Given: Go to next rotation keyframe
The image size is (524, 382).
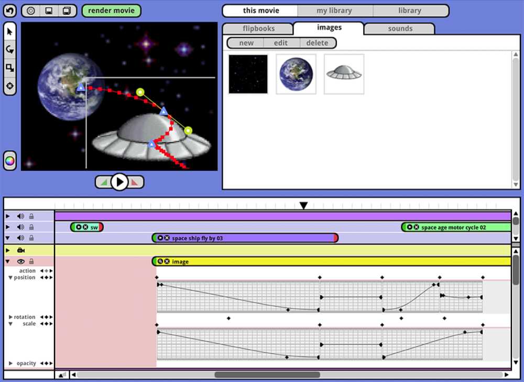Looking at the screenshot, I should click(51, 317).
